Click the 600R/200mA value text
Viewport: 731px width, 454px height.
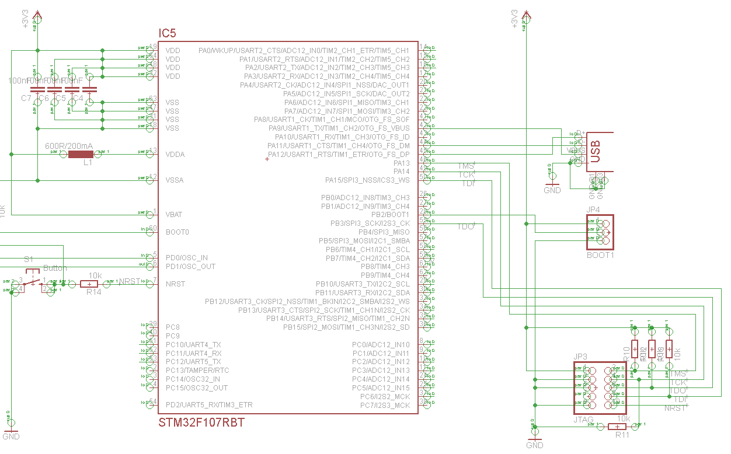(68, 145)
